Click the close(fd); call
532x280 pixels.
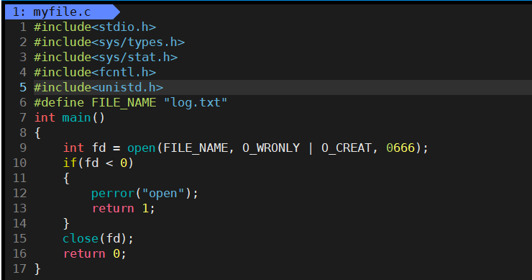pyautogui.click(x=98, y=238)
